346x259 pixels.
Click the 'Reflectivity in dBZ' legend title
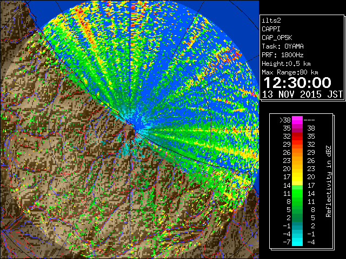click(329, 181)
